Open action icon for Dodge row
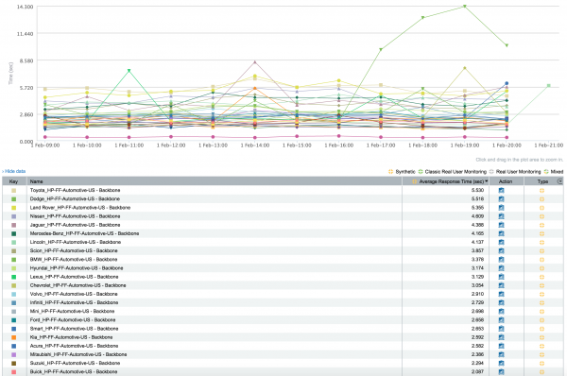 coord(501,198)
